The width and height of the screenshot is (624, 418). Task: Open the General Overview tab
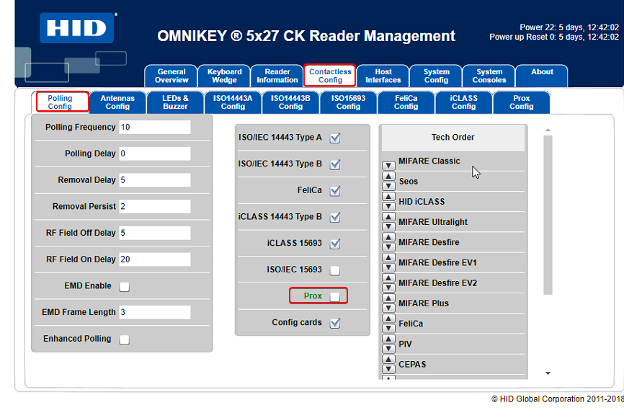pos(171,76)
